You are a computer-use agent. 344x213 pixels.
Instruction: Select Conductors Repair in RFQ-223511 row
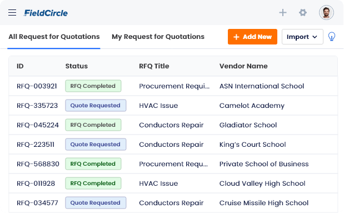(x=171, y=145)
